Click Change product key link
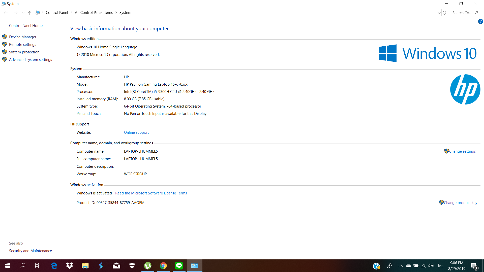Viewport: 484px width, 272px height. point(460,203)
